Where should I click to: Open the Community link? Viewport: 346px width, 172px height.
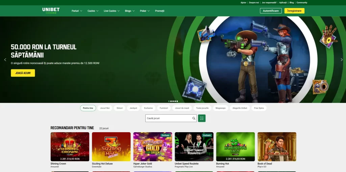point(302,3)
